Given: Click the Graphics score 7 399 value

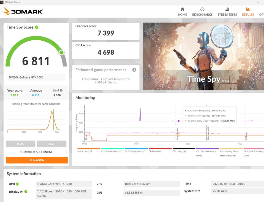Looking at the screenshot, I should tap(106, 33).
